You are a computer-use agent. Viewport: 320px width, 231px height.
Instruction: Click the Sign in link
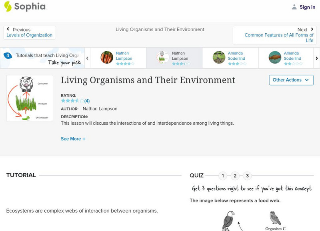click(307, 7)
